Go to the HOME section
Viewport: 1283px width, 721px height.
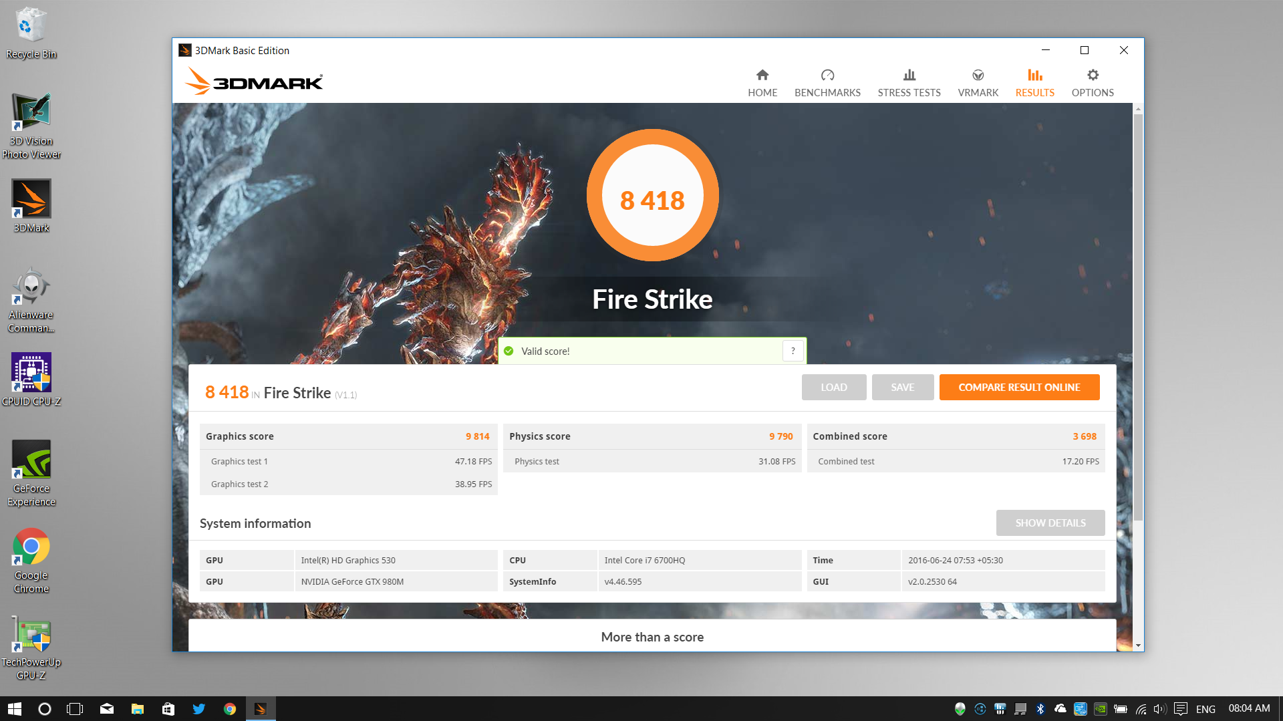click(x=762, y=83)
